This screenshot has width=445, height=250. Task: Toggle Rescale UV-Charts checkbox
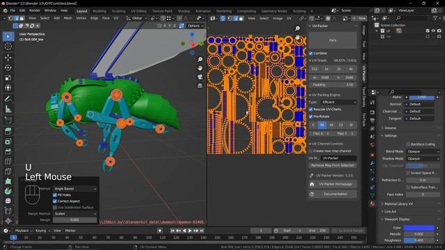pos(311,109)
